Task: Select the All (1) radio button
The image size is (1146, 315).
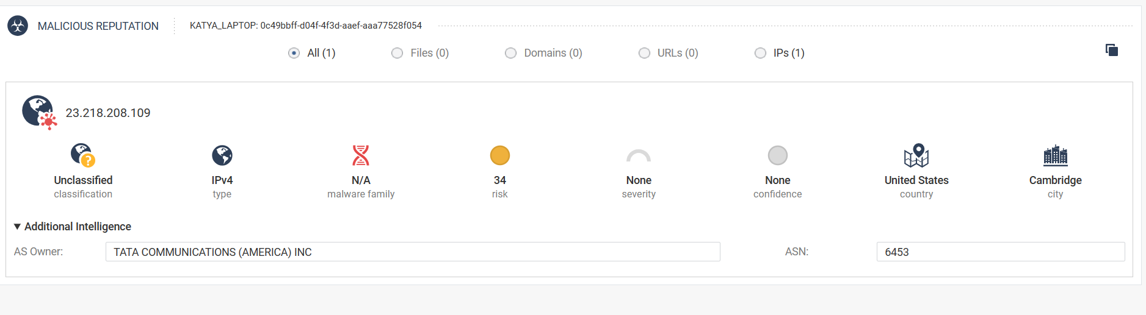Action: 294,53
